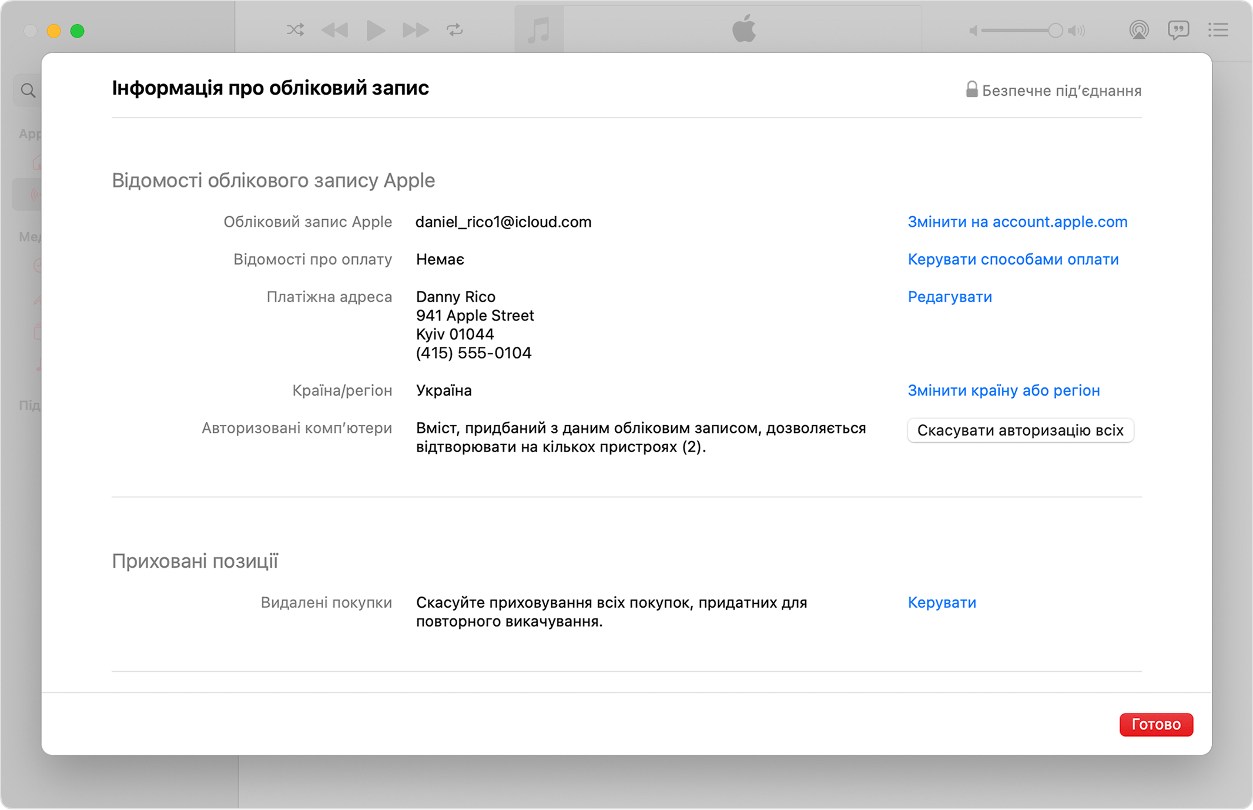Start playback with the play button

coord(376,30)
